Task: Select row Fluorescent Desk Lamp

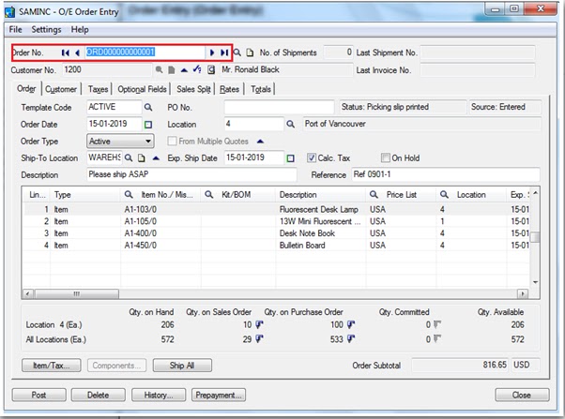Action: (276, 209)
